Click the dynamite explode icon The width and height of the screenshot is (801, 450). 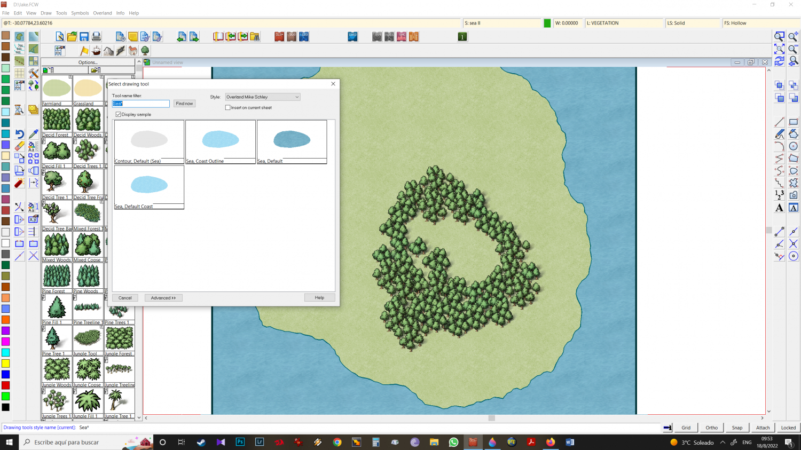(19, 183)
